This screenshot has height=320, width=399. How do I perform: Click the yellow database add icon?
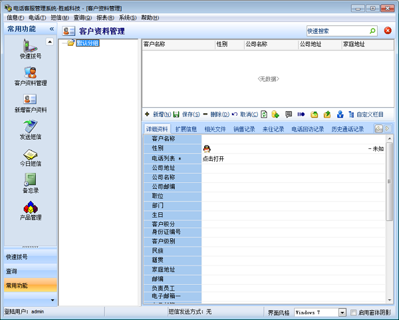[x=275, y=114]
